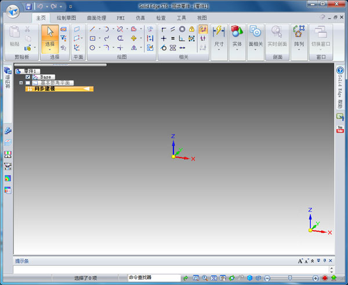Switch to the 曲面处理 ribbon tab
Screen dimensions: 348x285
pyautogui.click(x=96, y=18)
